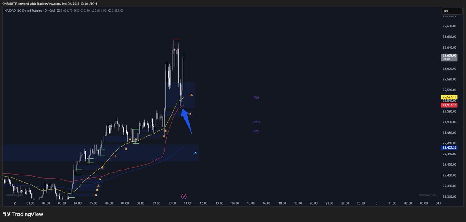This screenshot has height=222, width=466.
Task: Click the 12:00 time axis label
Action: click(203, 203)
